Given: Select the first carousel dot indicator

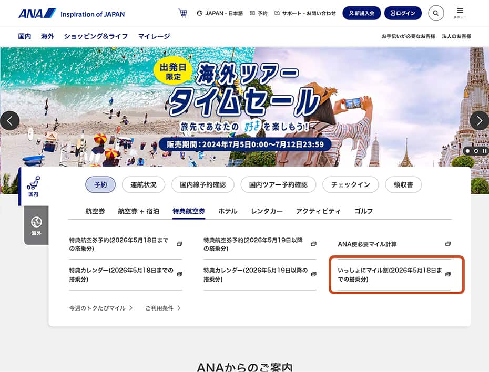Looking at the screenshot, I should pos(467,151).
